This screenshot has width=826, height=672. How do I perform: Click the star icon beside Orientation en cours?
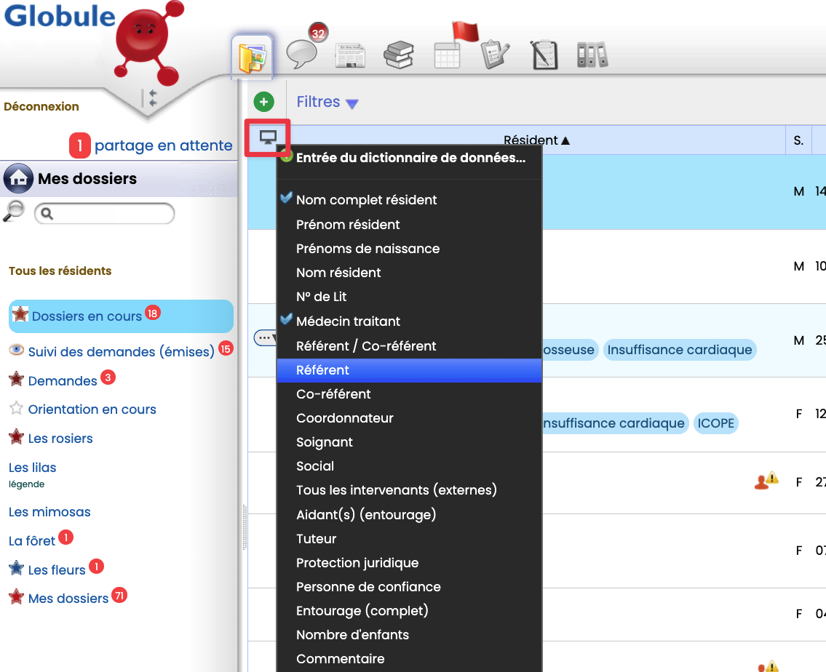point(16,408)
